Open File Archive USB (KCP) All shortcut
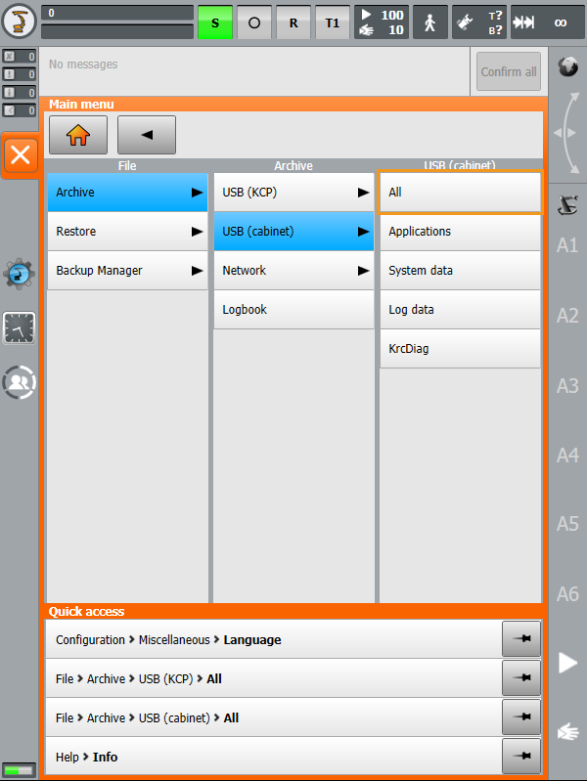The image size is (587, 781). (x=273, y=679)
